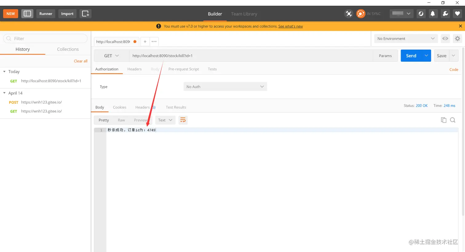Open the Send options dropdown arrow
Image resolution: width=465 pixels, height=252 pixels.
point(426,56)
